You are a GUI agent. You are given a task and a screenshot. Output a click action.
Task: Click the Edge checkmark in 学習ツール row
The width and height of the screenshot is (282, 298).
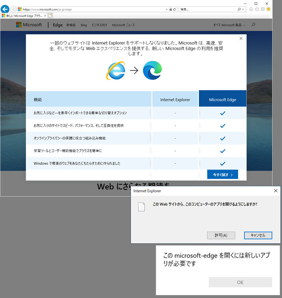pyautogui.click(x=223, y=151)
